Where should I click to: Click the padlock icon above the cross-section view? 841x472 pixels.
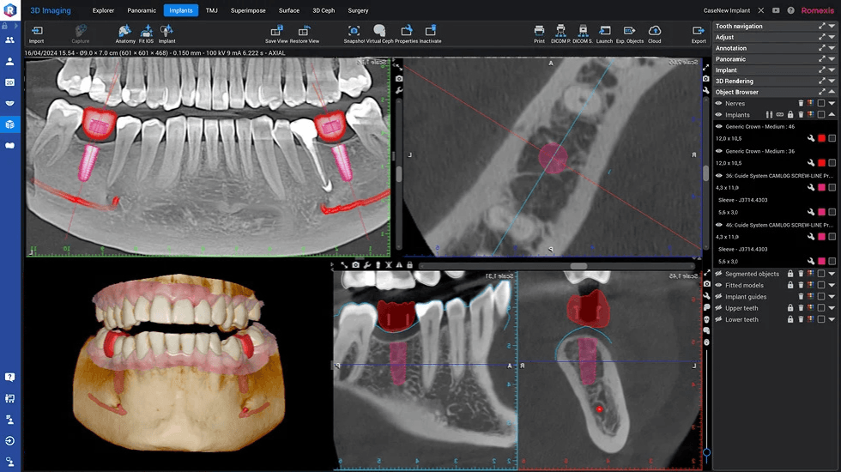(410, 265)
